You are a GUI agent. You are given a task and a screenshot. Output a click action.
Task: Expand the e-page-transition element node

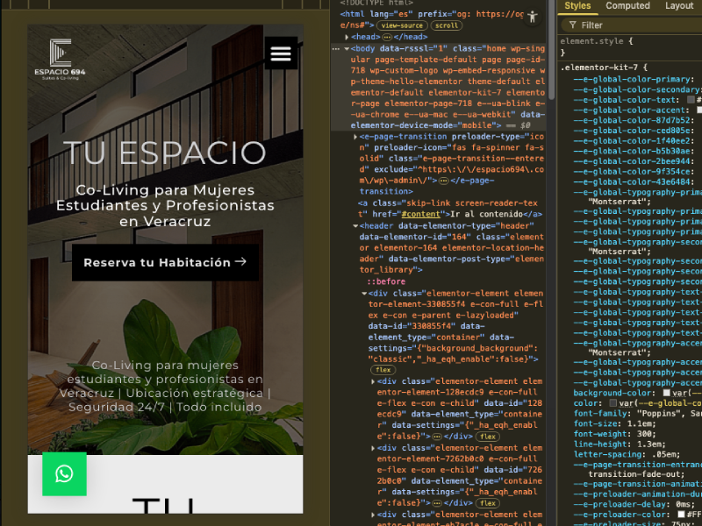point(355,137)
